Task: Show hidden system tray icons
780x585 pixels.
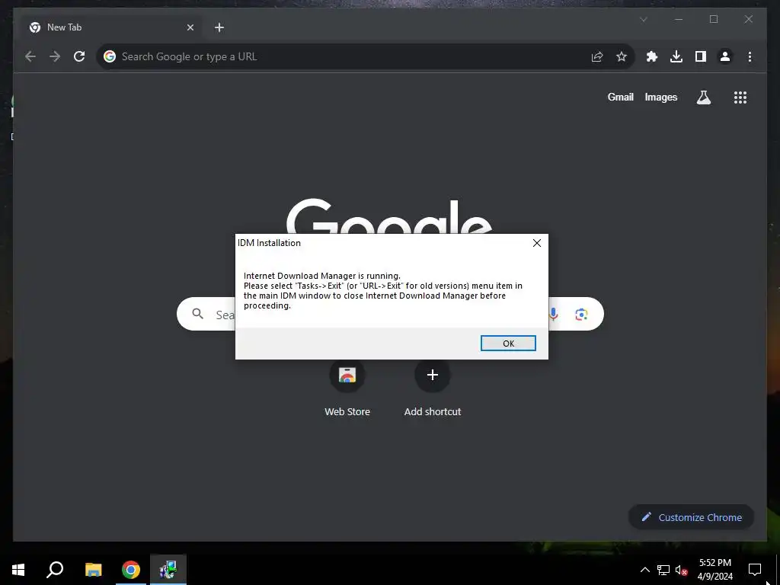Action: (x=644, y=570)
